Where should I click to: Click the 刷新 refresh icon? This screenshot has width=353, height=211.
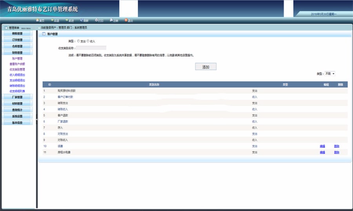82,20
